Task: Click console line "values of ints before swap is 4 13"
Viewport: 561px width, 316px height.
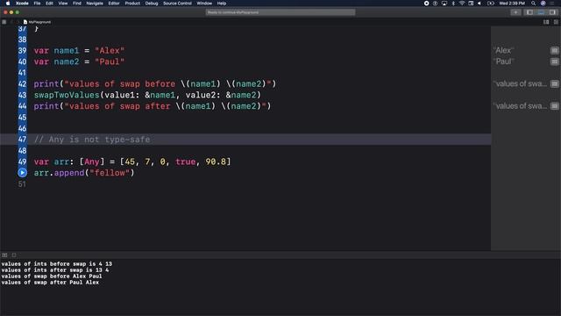Action: click(x=56, y=264)
